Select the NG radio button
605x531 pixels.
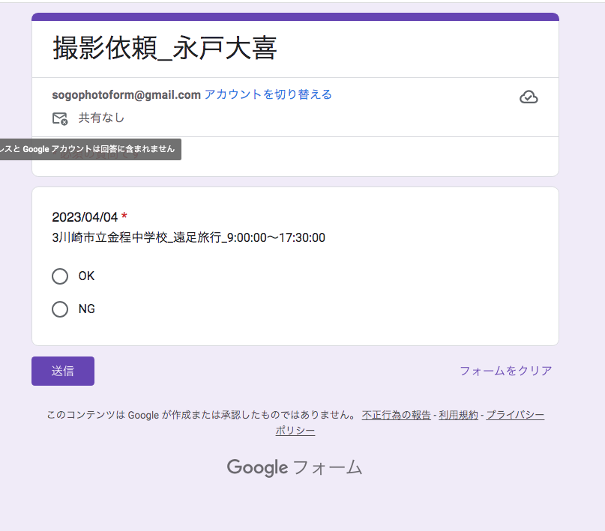pyautogui.click(x=60, y=309)
